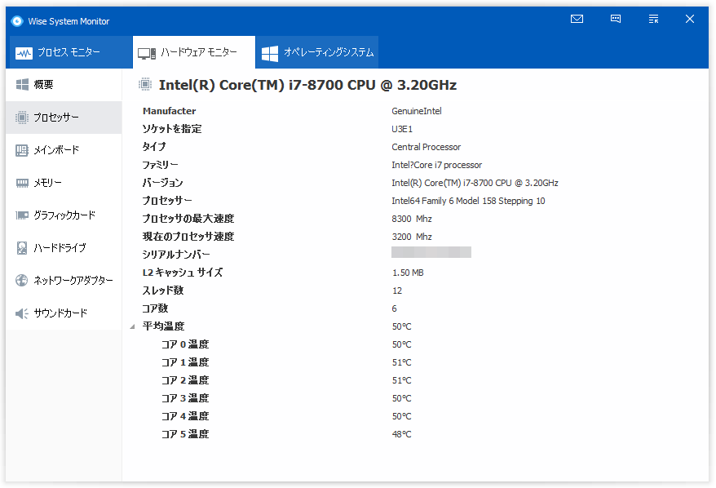Open the menu list icon in title bar
Image resolution: width=716 pixels, height=488 pixels.
click(x=653, y=19)
